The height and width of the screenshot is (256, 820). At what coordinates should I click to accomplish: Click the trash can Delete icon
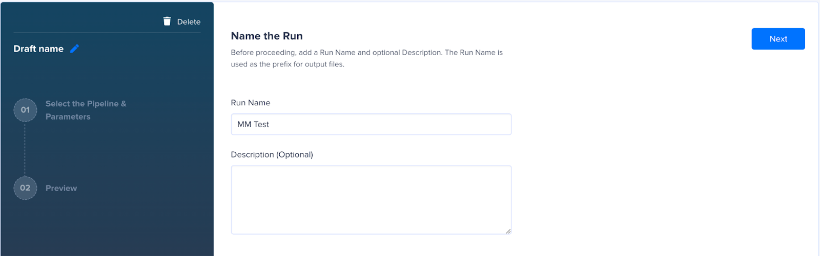tap(167, 21)
